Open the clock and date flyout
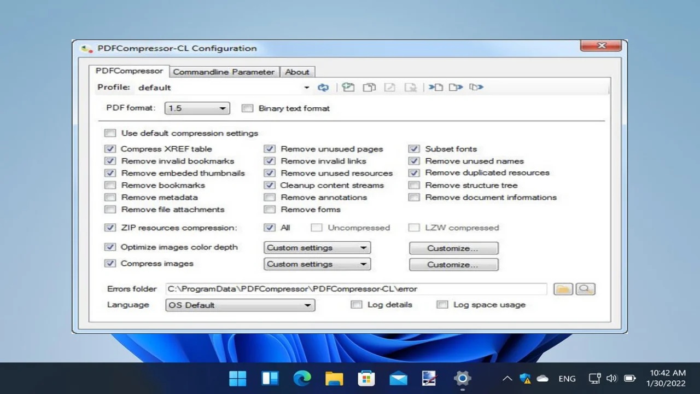700x394 pixels. click(666, 378)
